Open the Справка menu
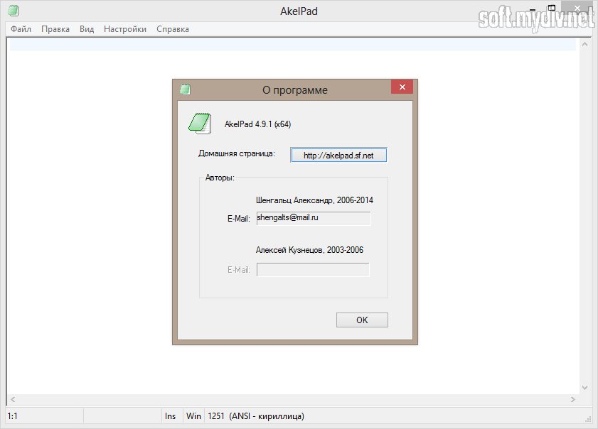This screenshot has width=598, height=429. [172, 29]
